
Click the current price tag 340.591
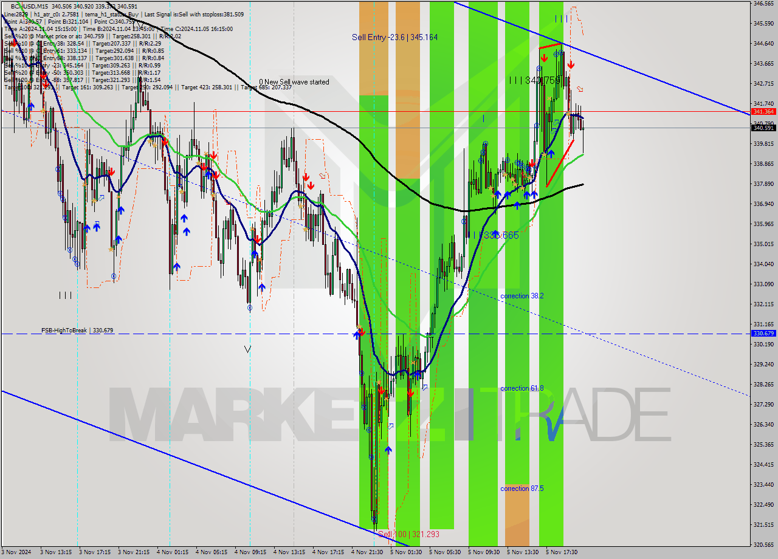pos(763,128)
